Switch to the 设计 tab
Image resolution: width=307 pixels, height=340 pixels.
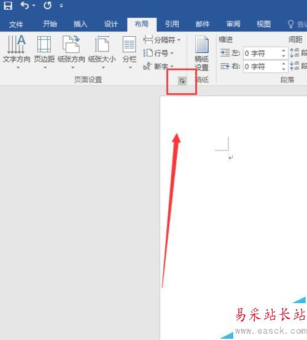click(x=111, y=24)
